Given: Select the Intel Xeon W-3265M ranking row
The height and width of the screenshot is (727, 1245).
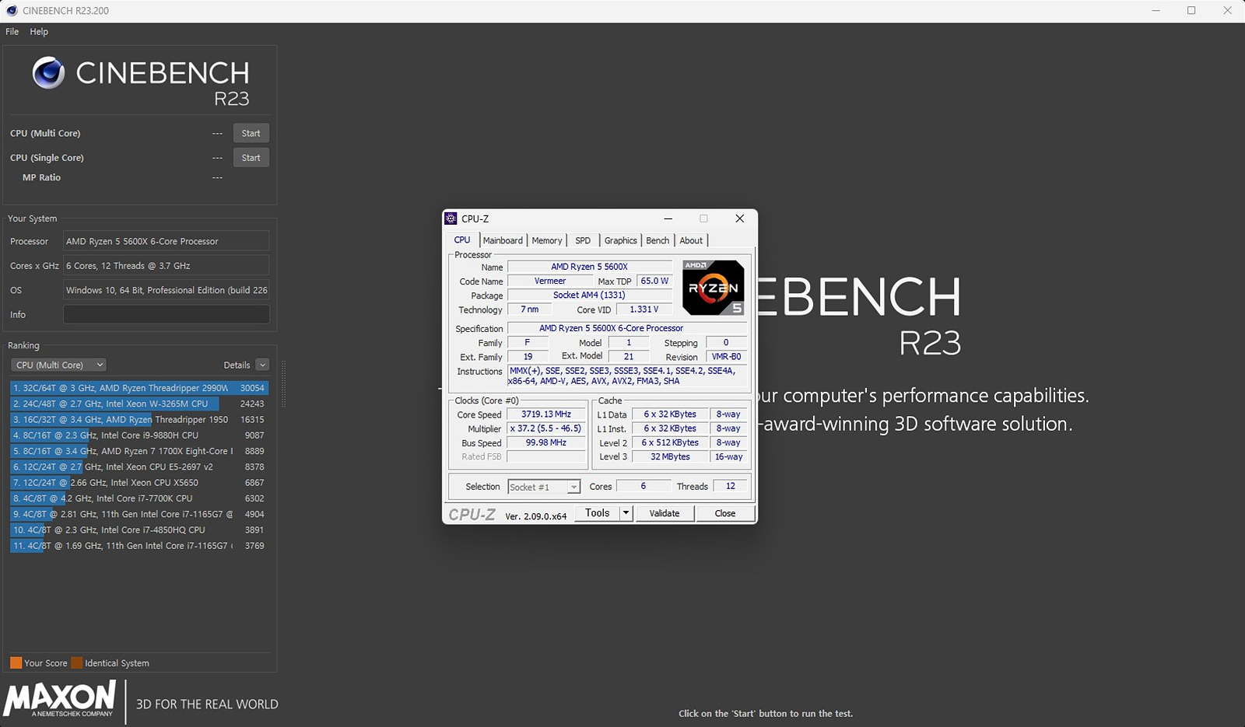Looking at the screenshot, I should click(139, 404).
